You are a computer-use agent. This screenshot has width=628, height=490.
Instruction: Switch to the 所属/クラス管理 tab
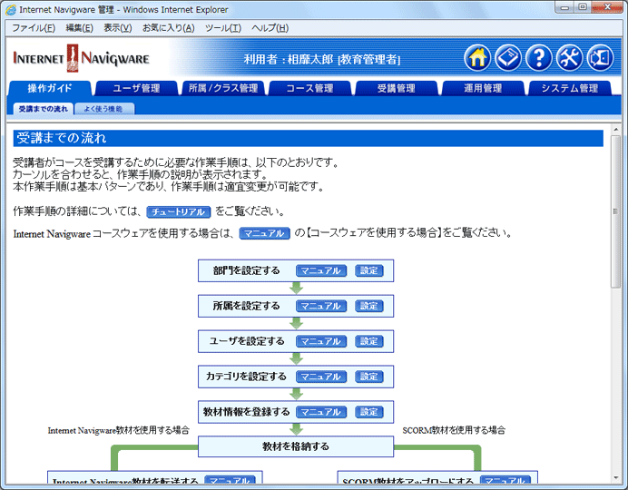(x=223, y=89)
